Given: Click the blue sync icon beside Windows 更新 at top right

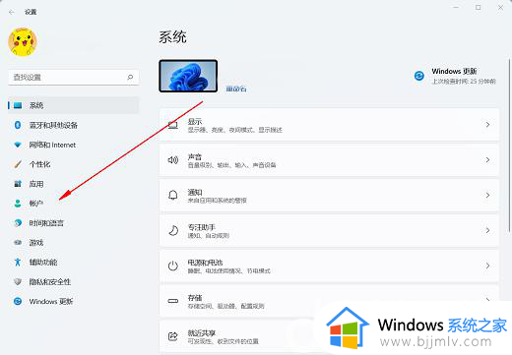Looking at the screenshot, I should (x=419, y=76).
